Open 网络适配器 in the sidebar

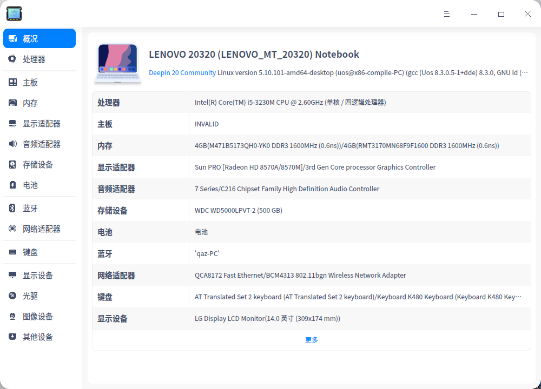tap(39, 229)
